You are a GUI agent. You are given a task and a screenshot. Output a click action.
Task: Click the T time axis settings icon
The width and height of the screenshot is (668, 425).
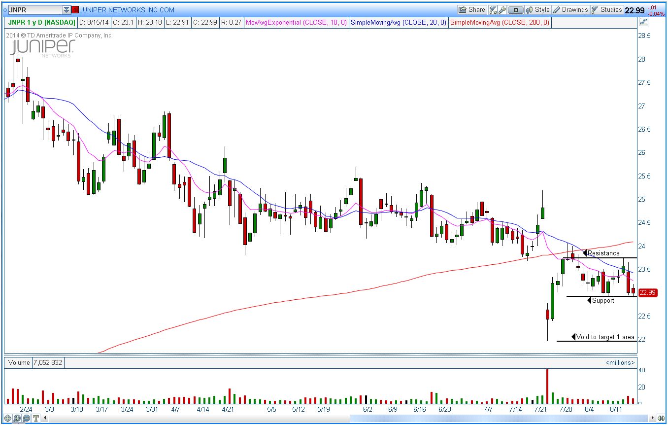pos(35,418)
